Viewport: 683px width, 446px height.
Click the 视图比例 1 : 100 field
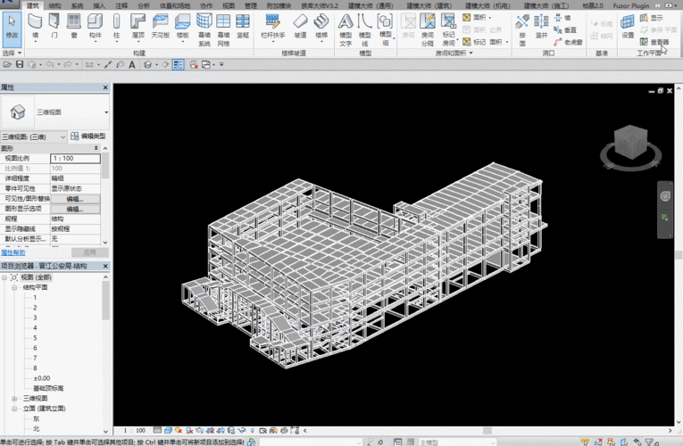click(75, 159)
